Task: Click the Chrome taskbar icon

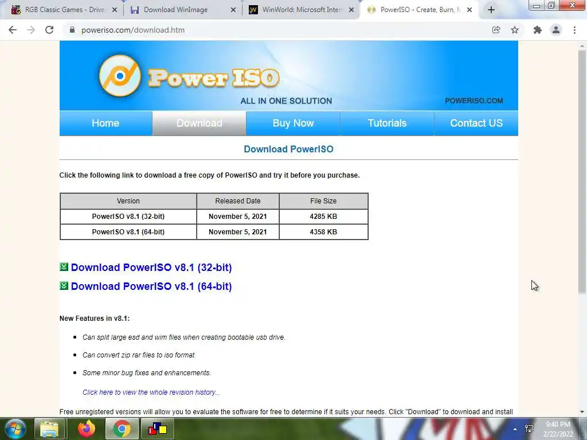Action: pos(122,429)
